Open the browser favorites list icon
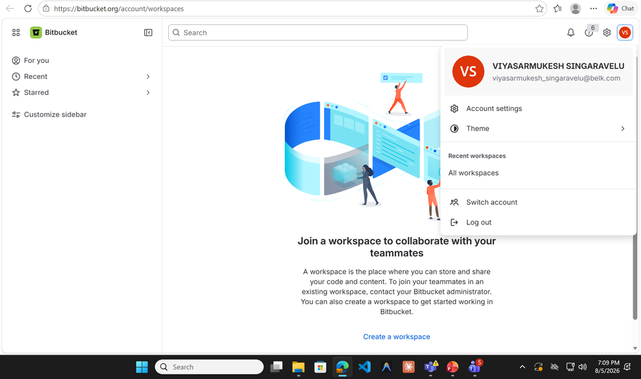 tap(558, 8)
